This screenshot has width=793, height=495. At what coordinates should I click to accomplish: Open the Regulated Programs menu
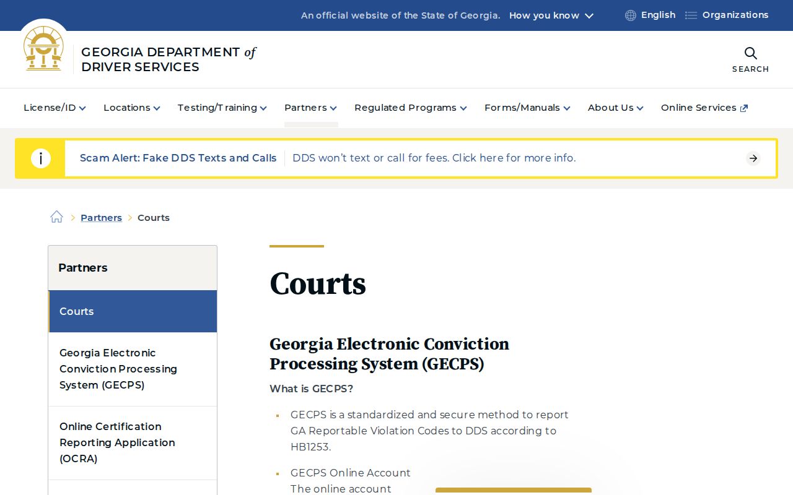411,108
